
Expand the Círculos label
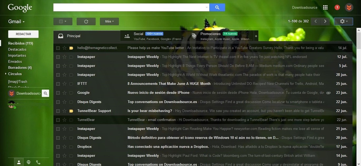click(6, 74)
